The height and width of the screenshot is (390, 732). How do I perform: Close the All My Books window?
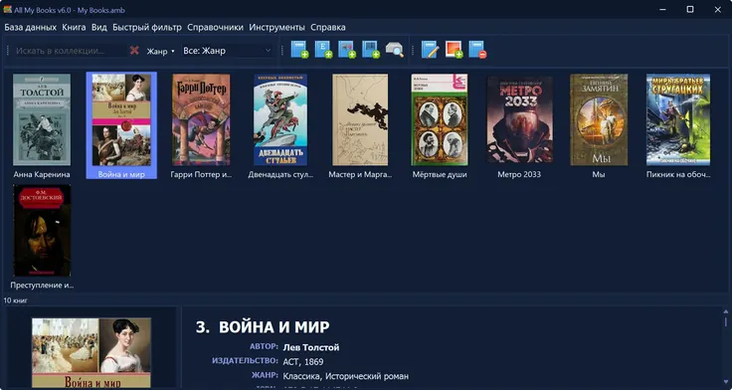717,9
